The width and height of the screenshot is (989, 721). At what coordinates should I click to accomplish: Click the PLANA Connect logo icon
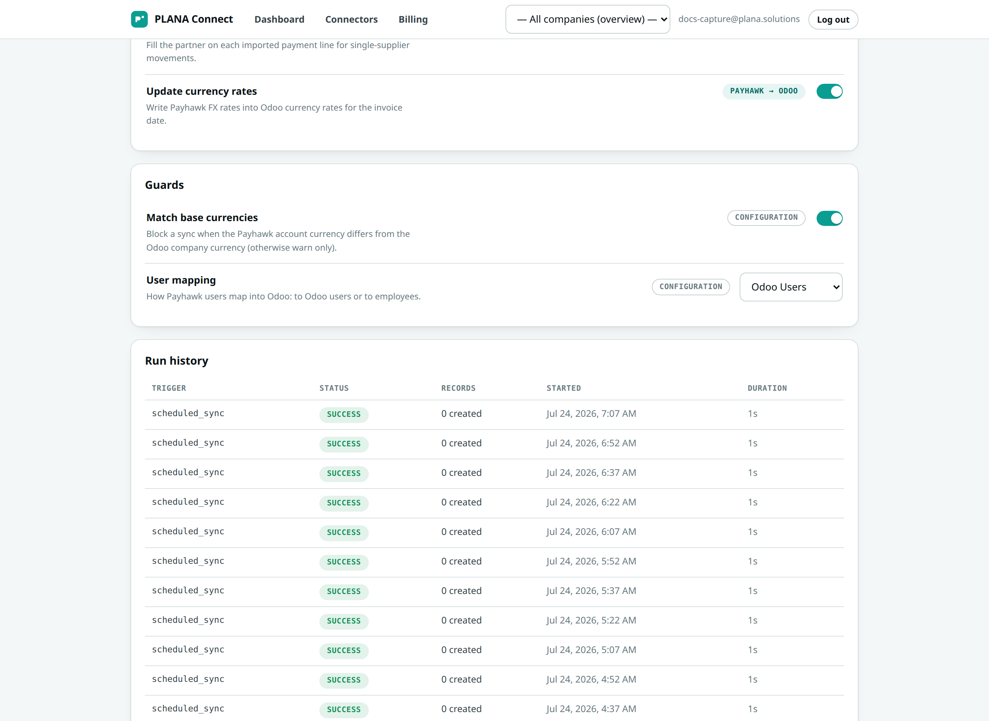click(139, 19)
